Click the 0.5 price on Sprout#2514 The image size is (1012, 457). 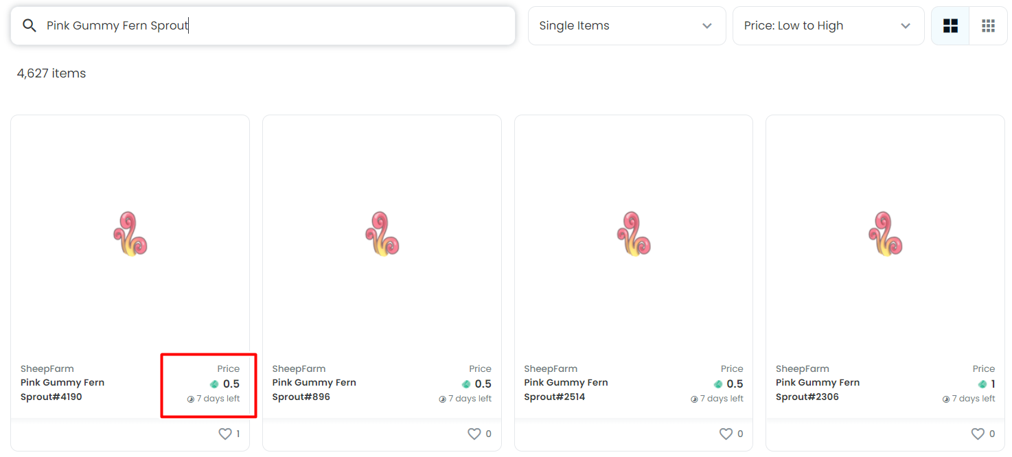735,384
